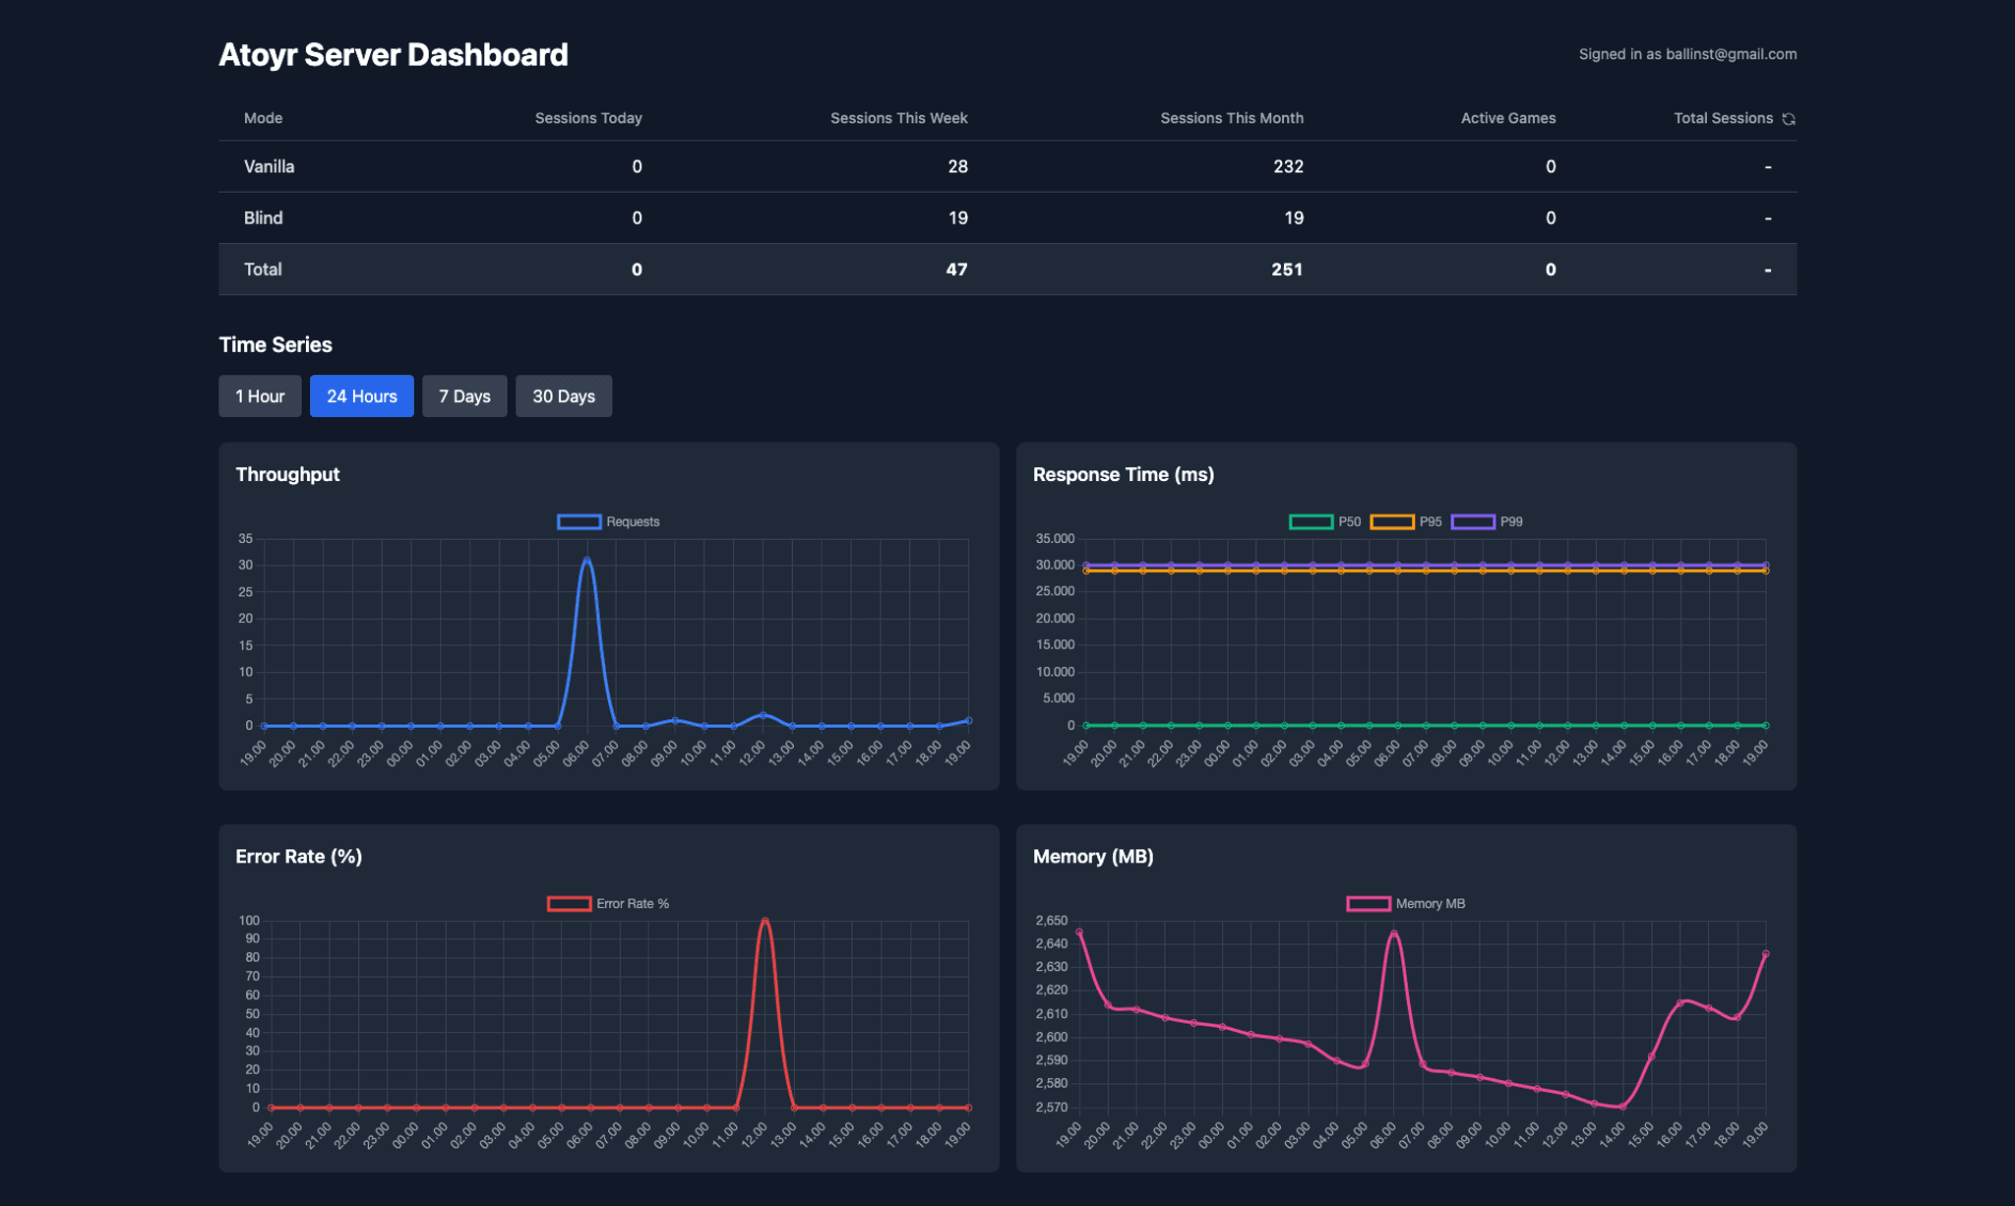Click the signed-in email ballinst@gmail.com
This screenshot has height=1206, width=2015.
(x=1731, y=54)
